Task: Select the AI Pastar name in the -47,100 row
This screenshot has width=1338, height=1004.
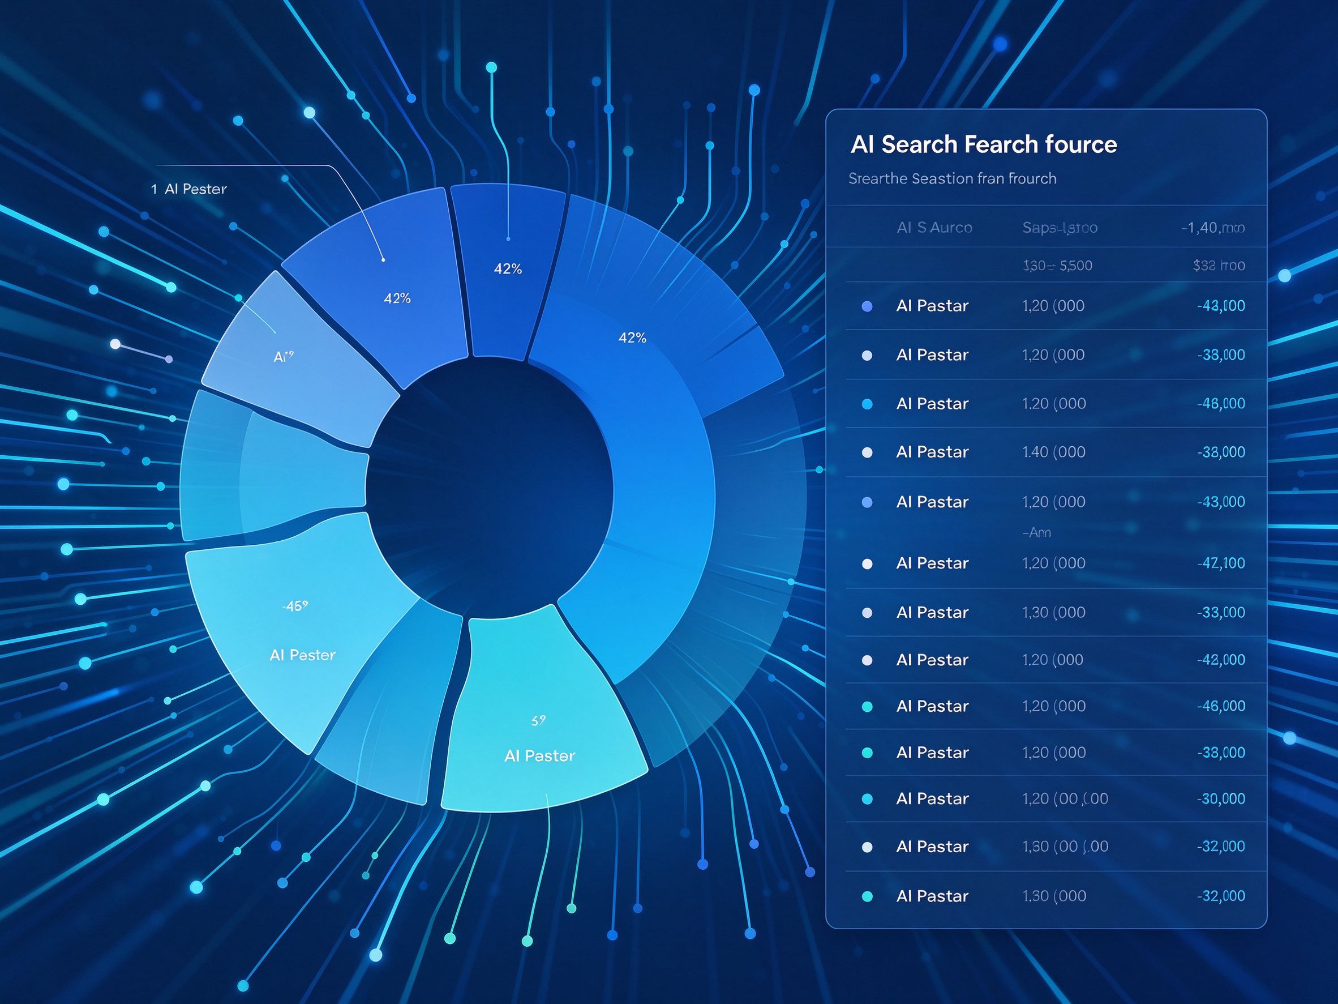Action: tap(932, 563)
